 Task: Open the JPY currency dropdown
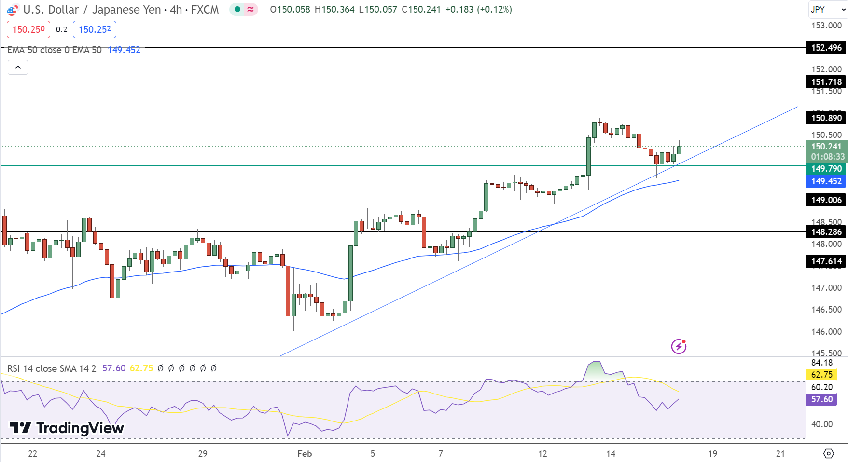[828, 9]
